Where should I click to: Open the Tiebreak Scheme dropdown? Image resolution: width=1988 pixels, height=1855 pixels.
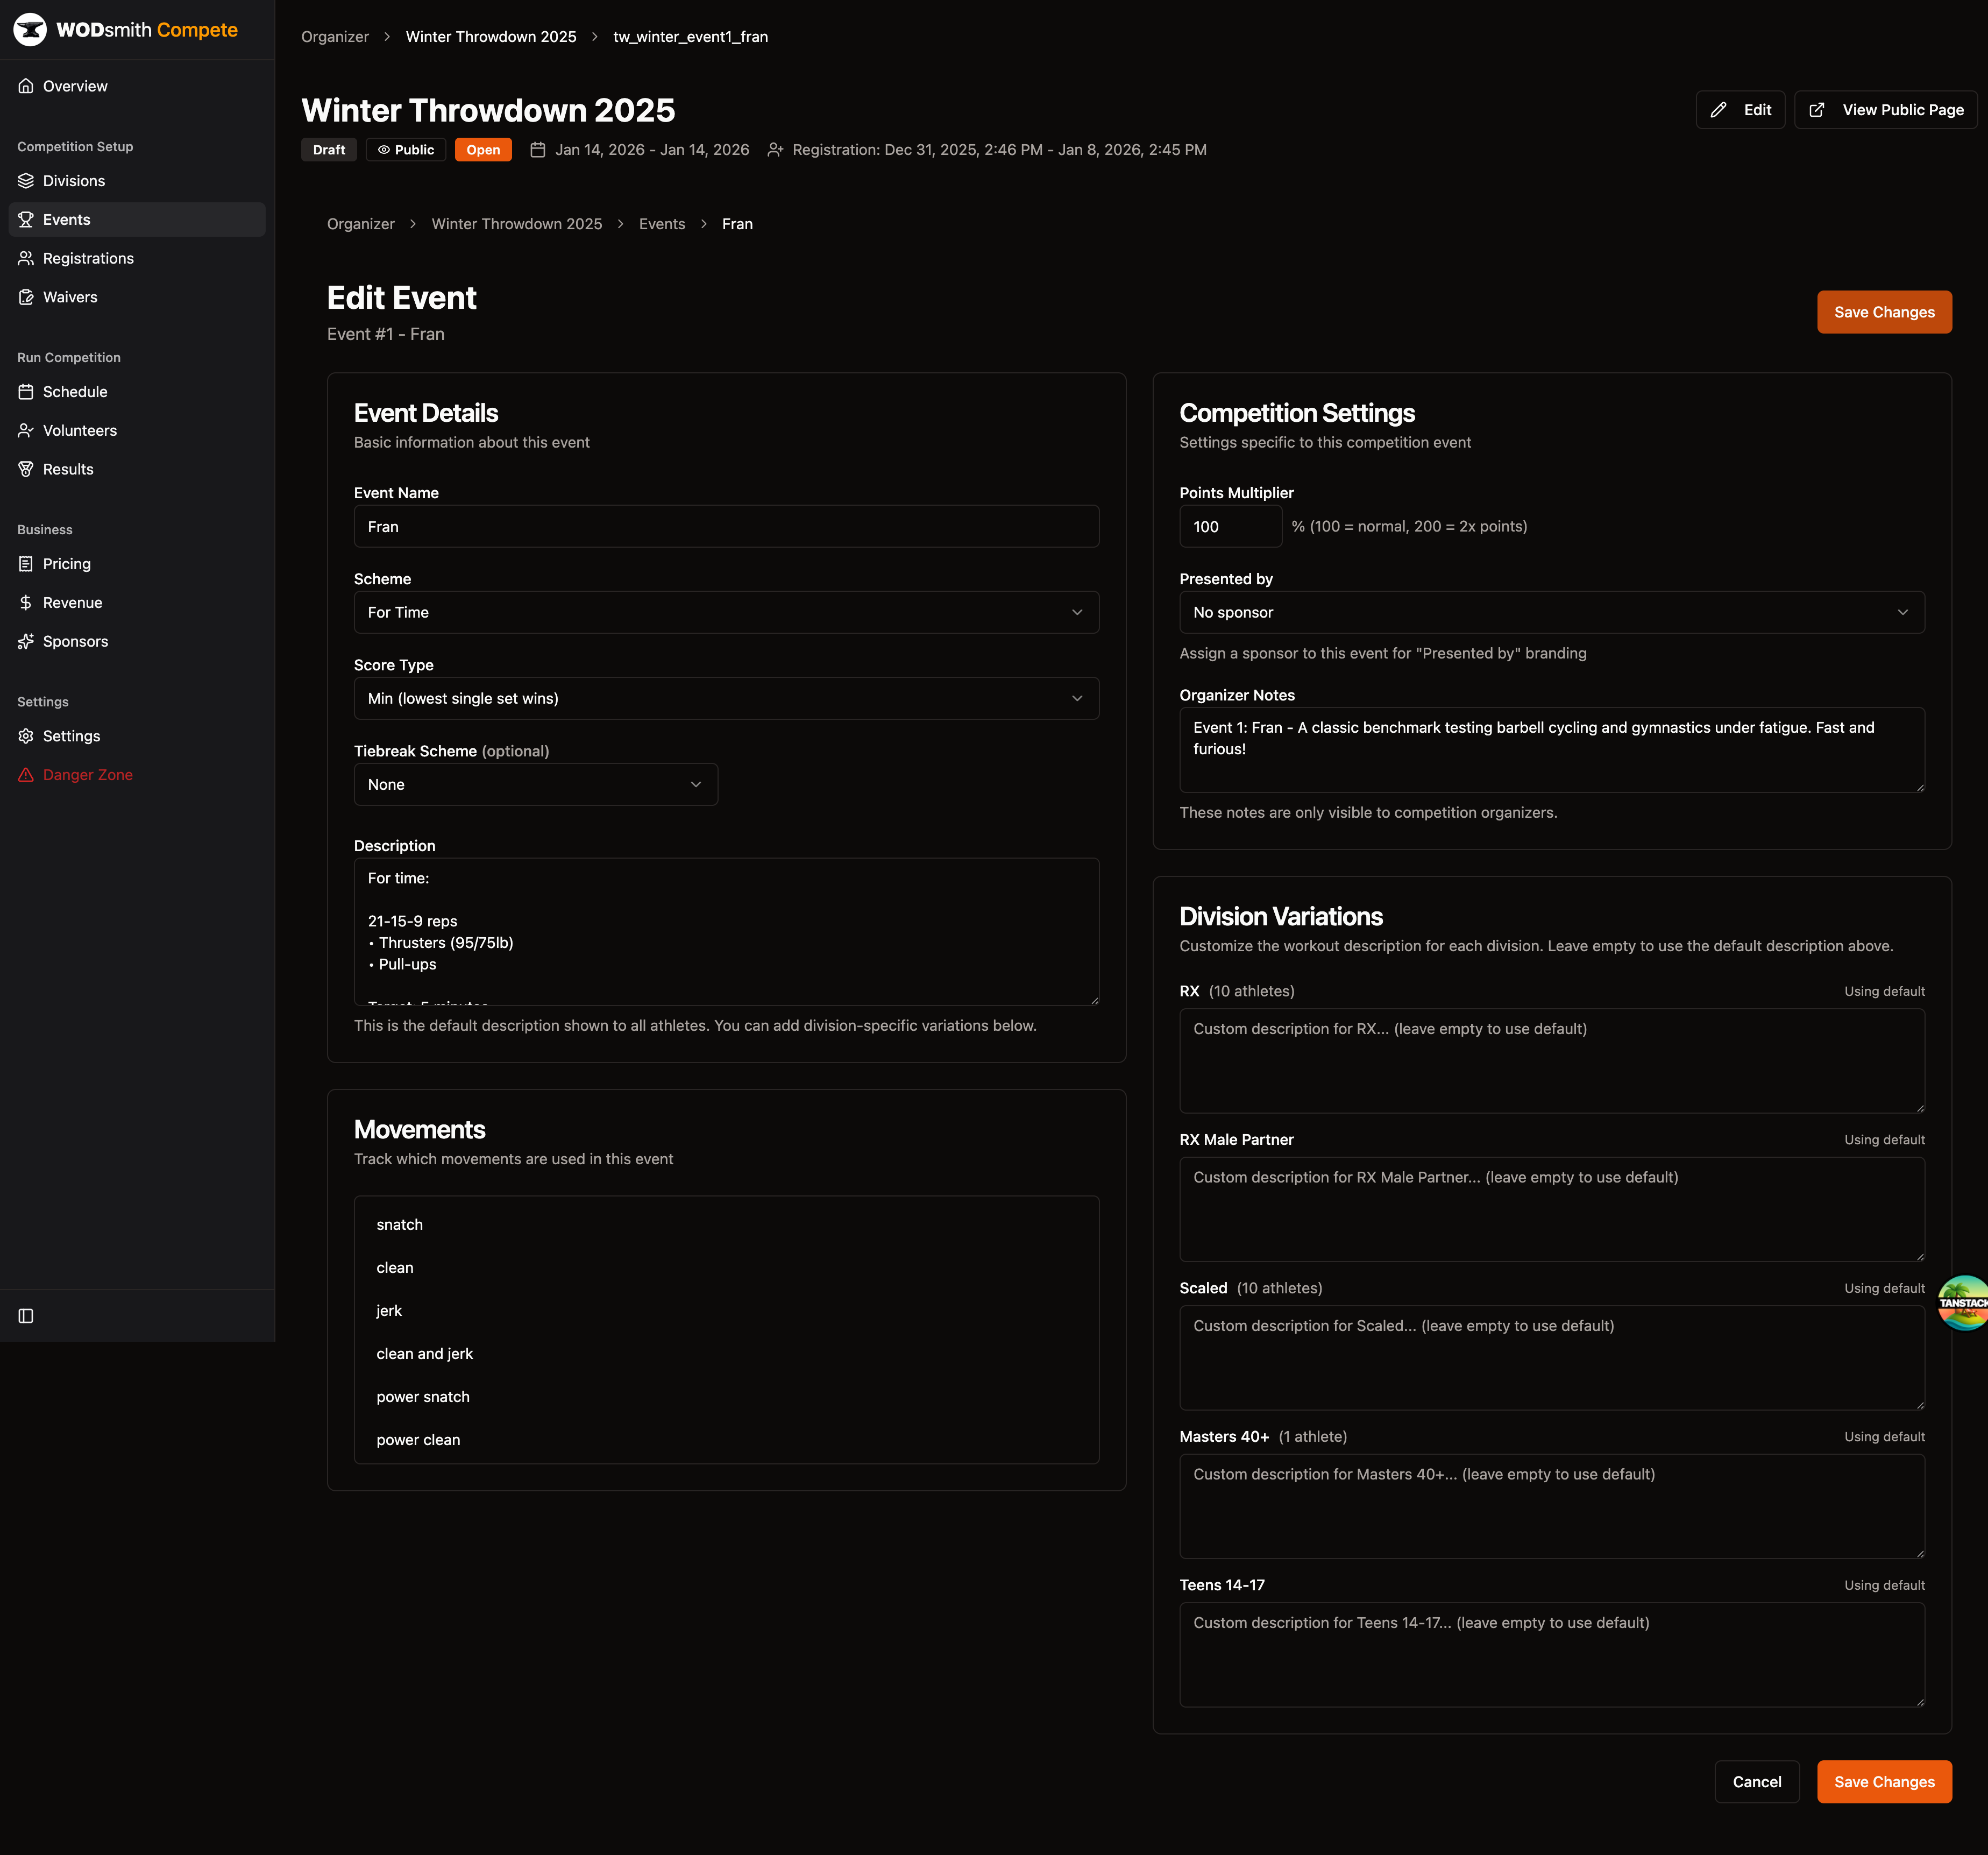536,784
